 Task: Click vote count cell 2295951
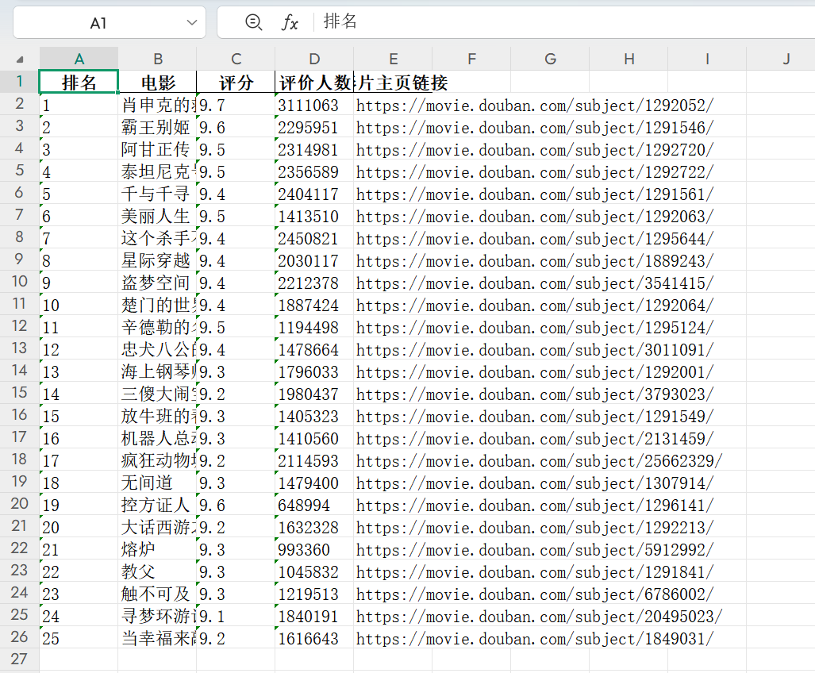[x=314, y=127]
